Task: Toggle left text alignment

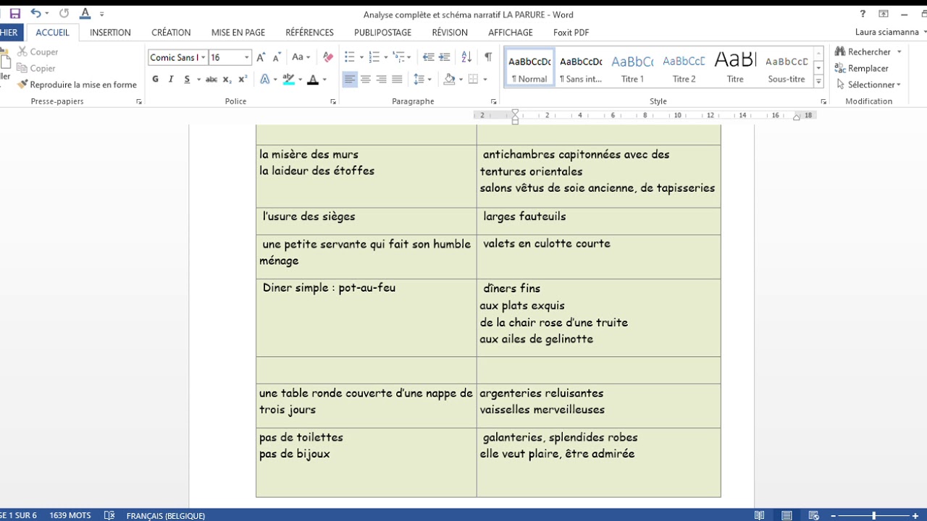Action: click(350, 80)
